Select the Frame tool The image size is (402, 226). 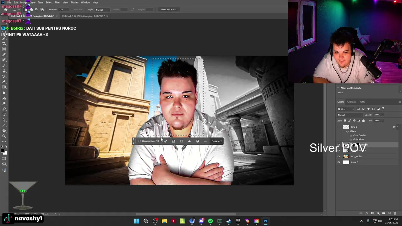[x=4, y=49]
